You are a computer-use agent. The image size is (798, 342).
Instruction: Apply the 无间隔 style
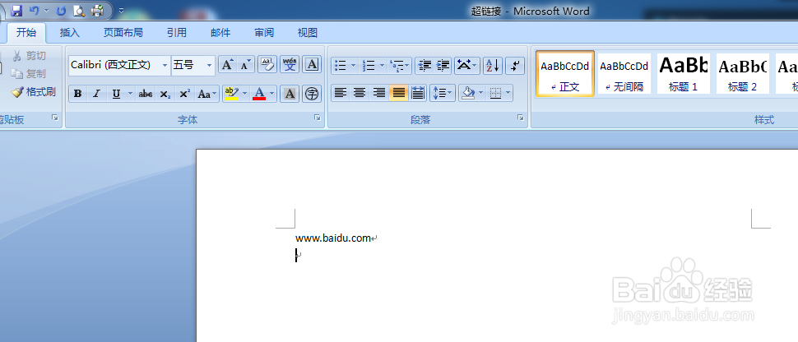(x=624, y=74)
